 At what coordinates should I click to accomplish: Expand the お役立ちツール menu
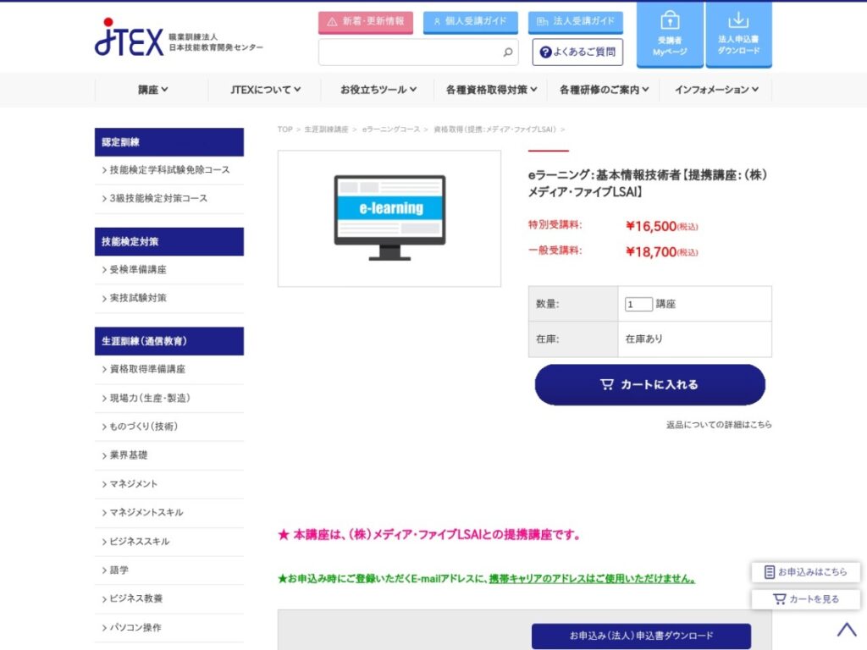(378, 90)
